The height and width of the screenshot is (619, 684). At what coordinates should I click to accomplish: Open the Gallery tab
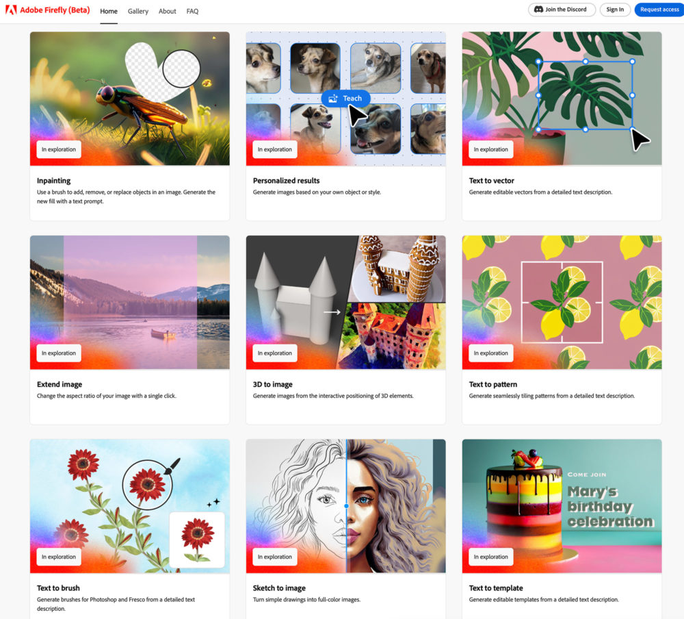tap(138, 12)
